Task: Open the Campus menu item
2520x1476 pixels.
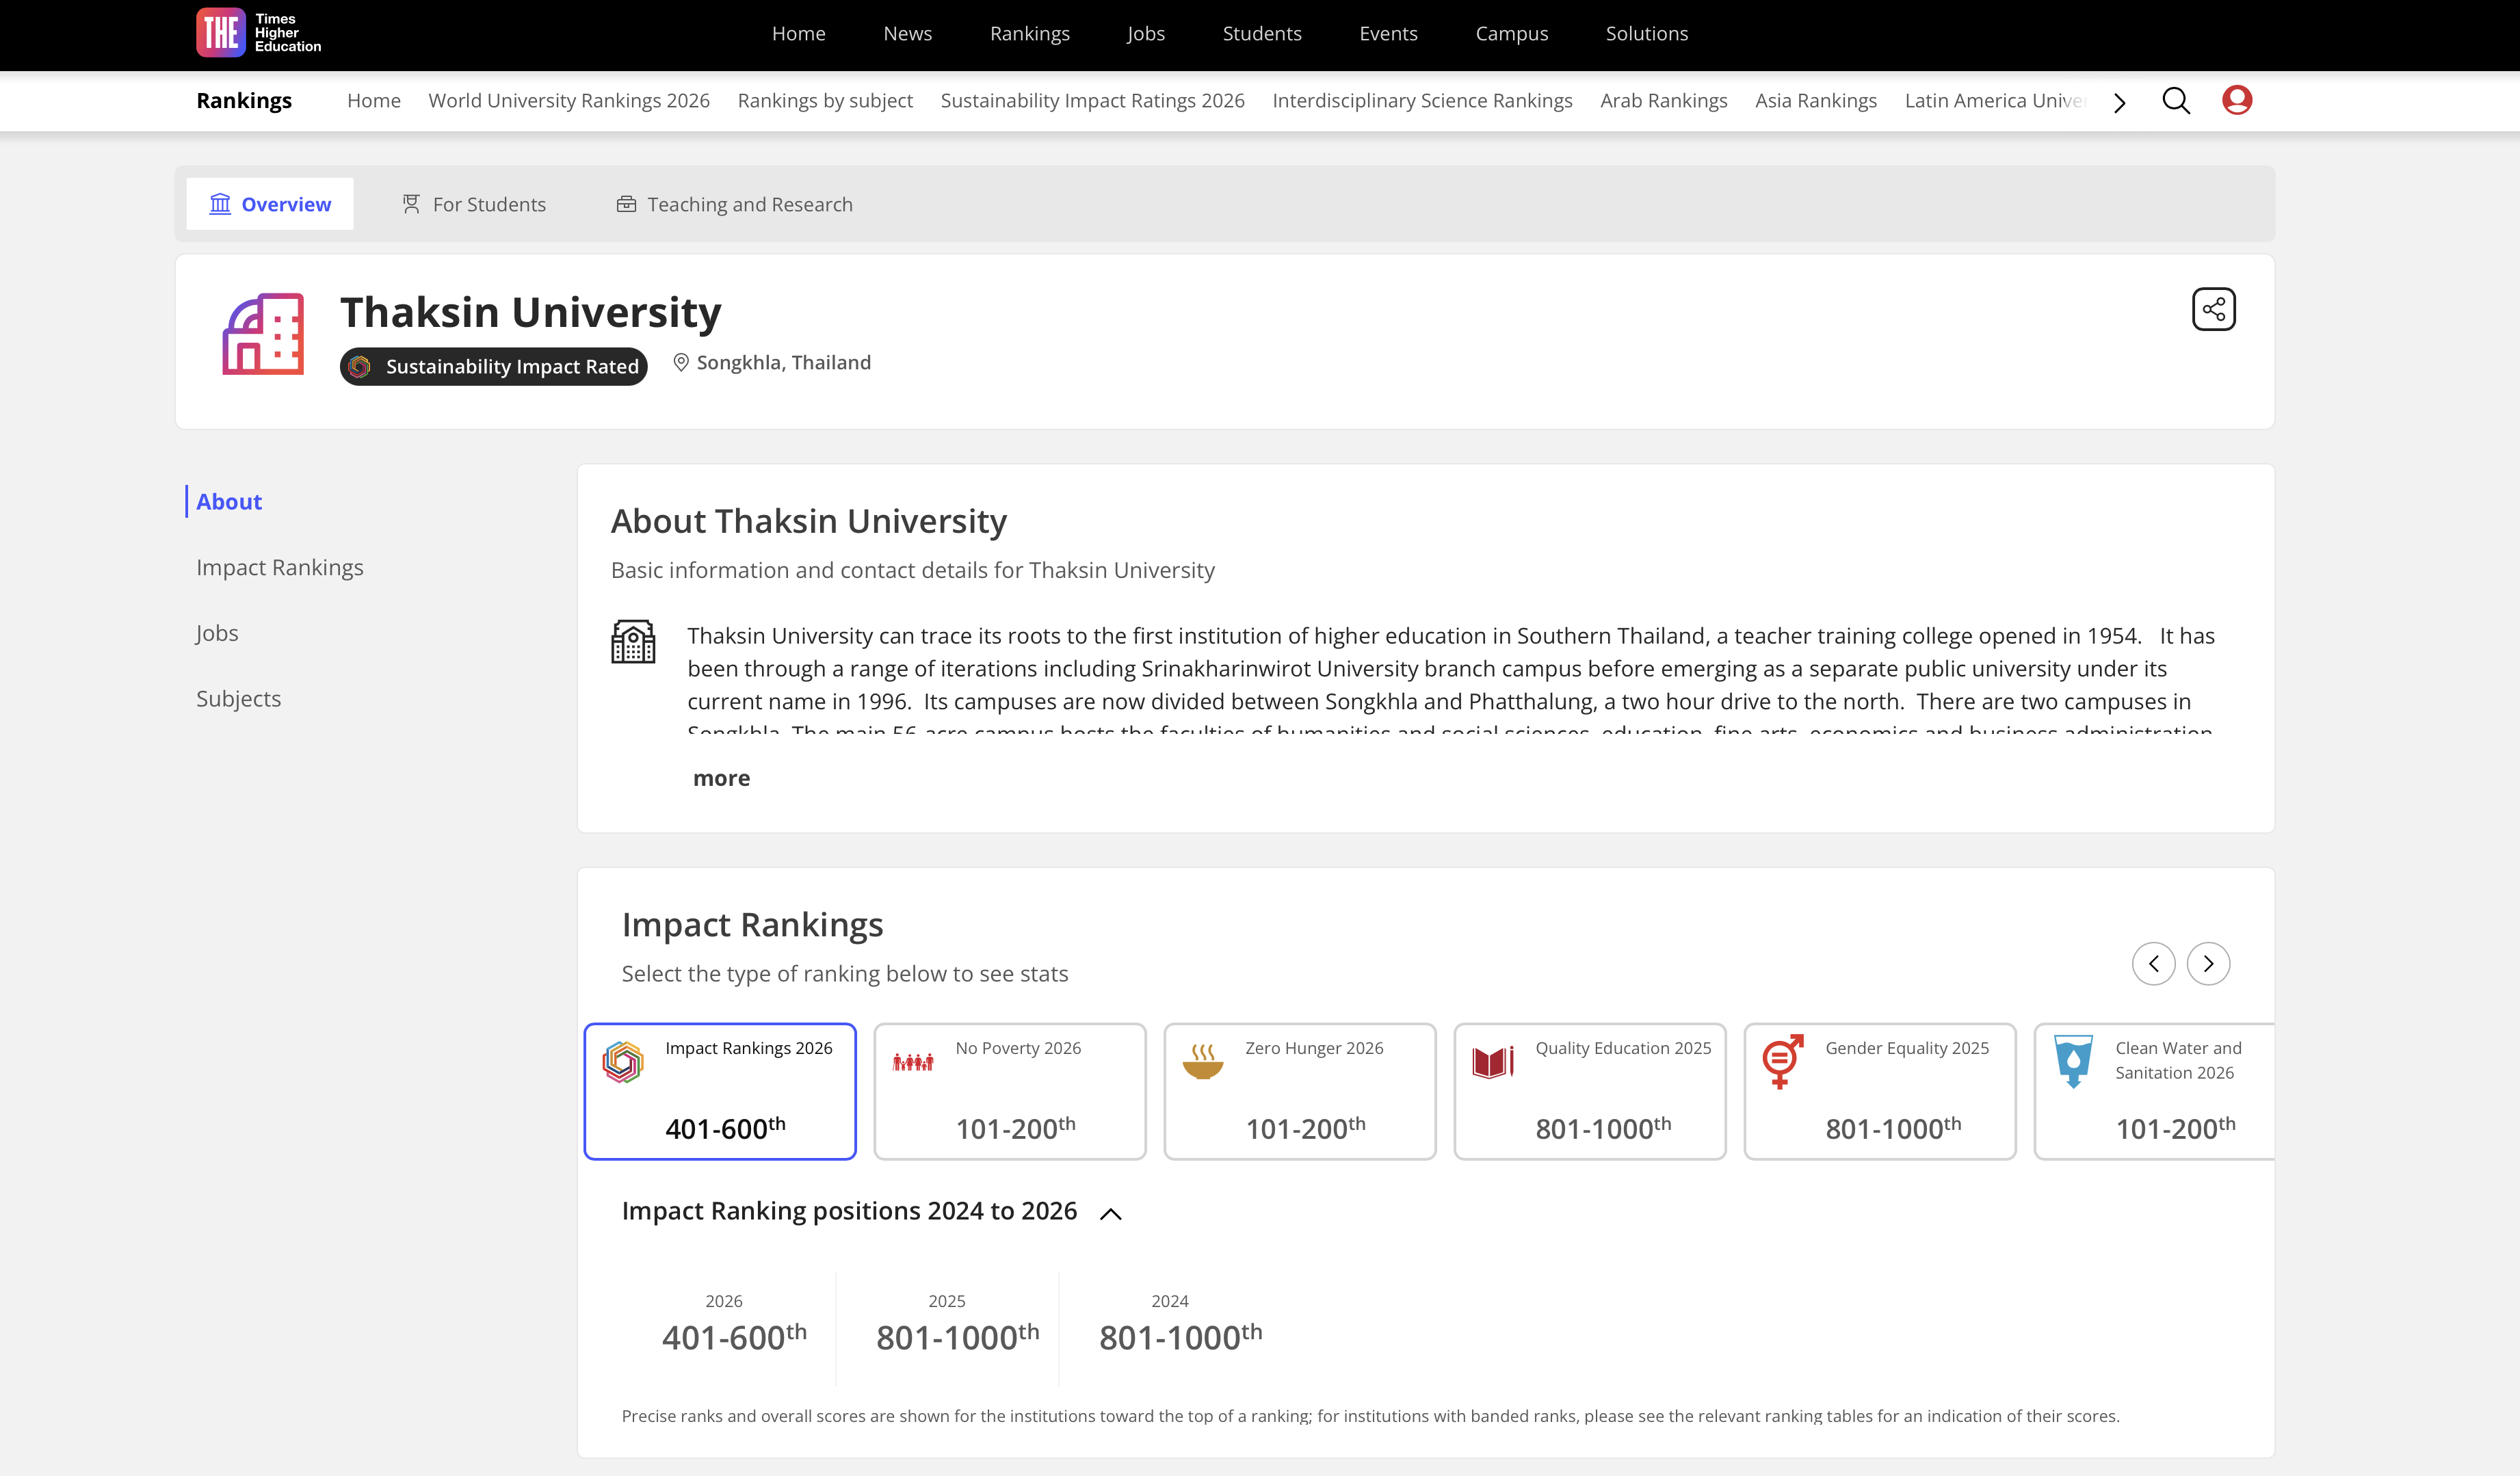Action: click(x=1511, y=33)
